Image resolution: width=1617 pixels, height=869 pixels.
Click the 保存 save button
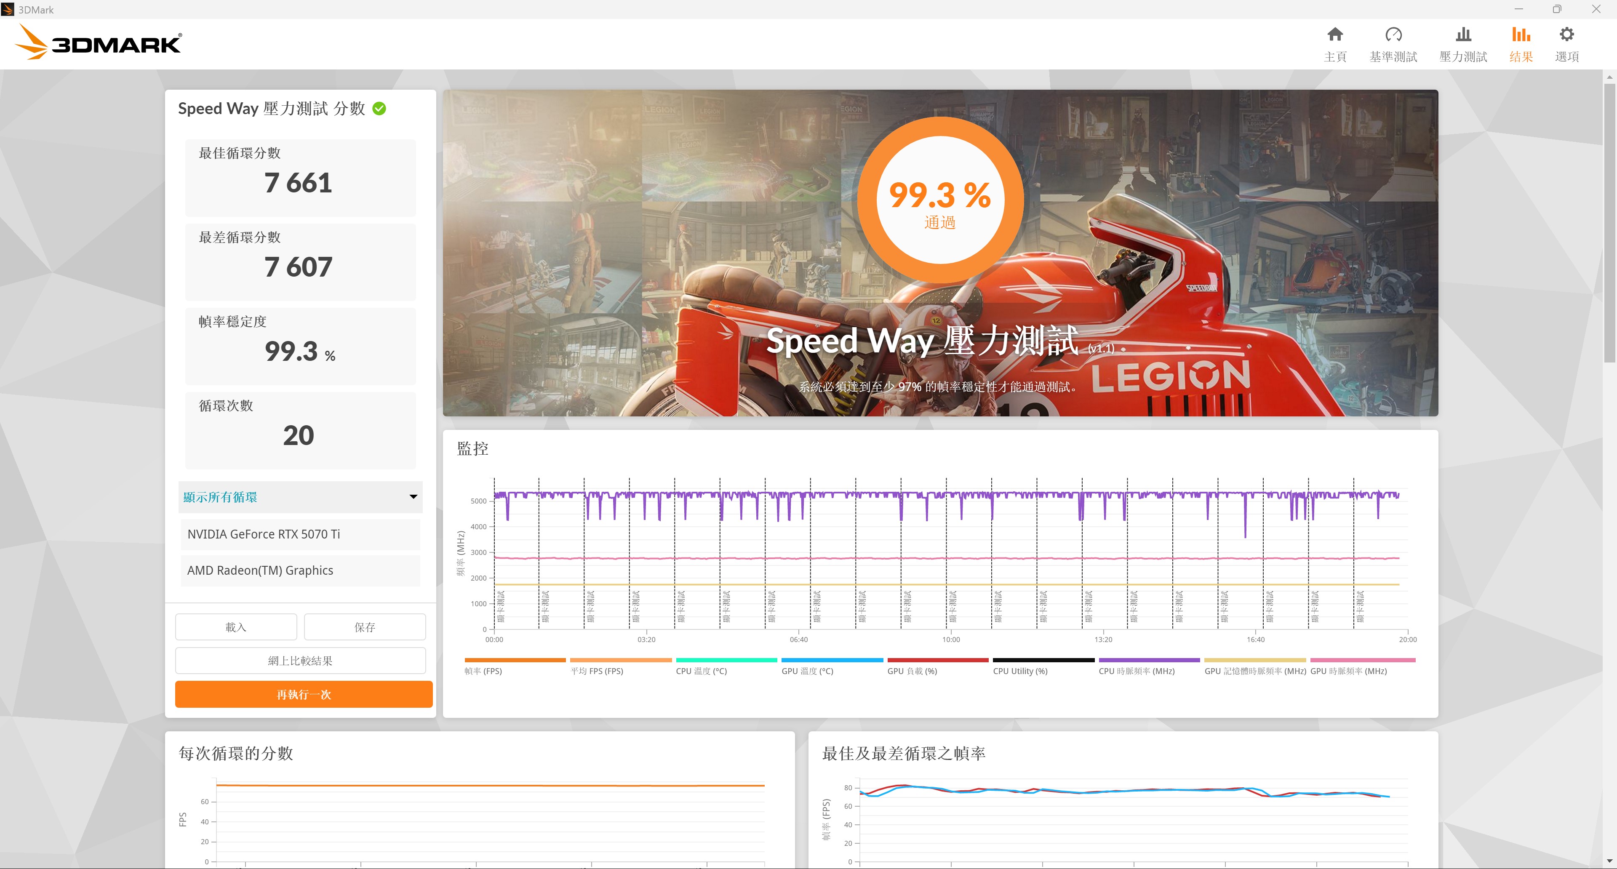tap(365, 627)
